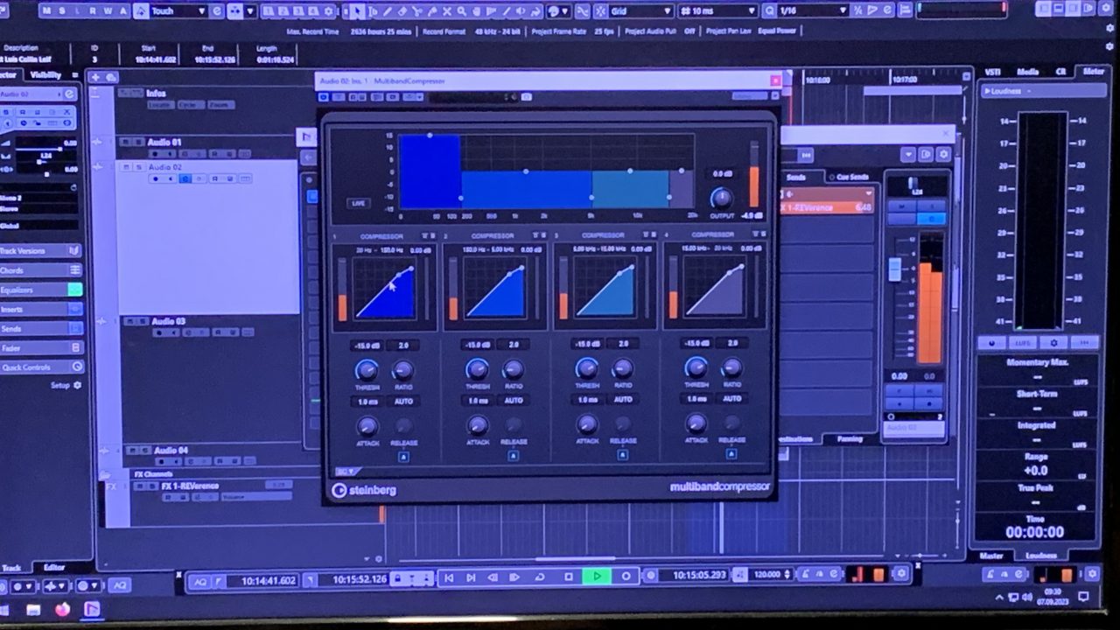Screen dimensions: 1120x630
Task: Start playback in the transport bar
Action: point(597,577)
